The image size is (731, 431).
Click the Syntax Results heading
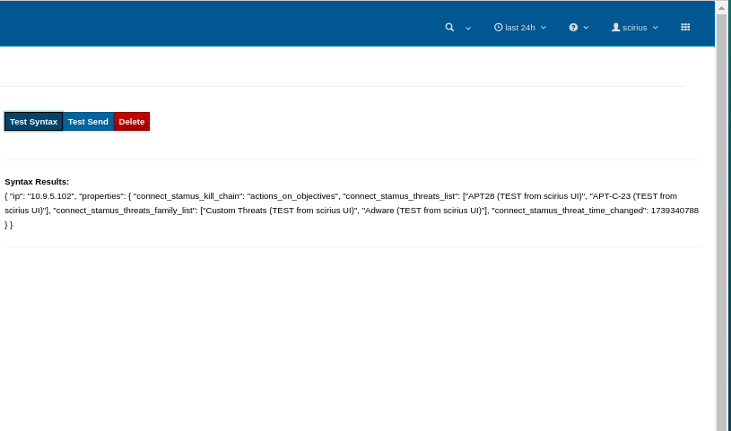pyautogui.click(x=37, y=181)
